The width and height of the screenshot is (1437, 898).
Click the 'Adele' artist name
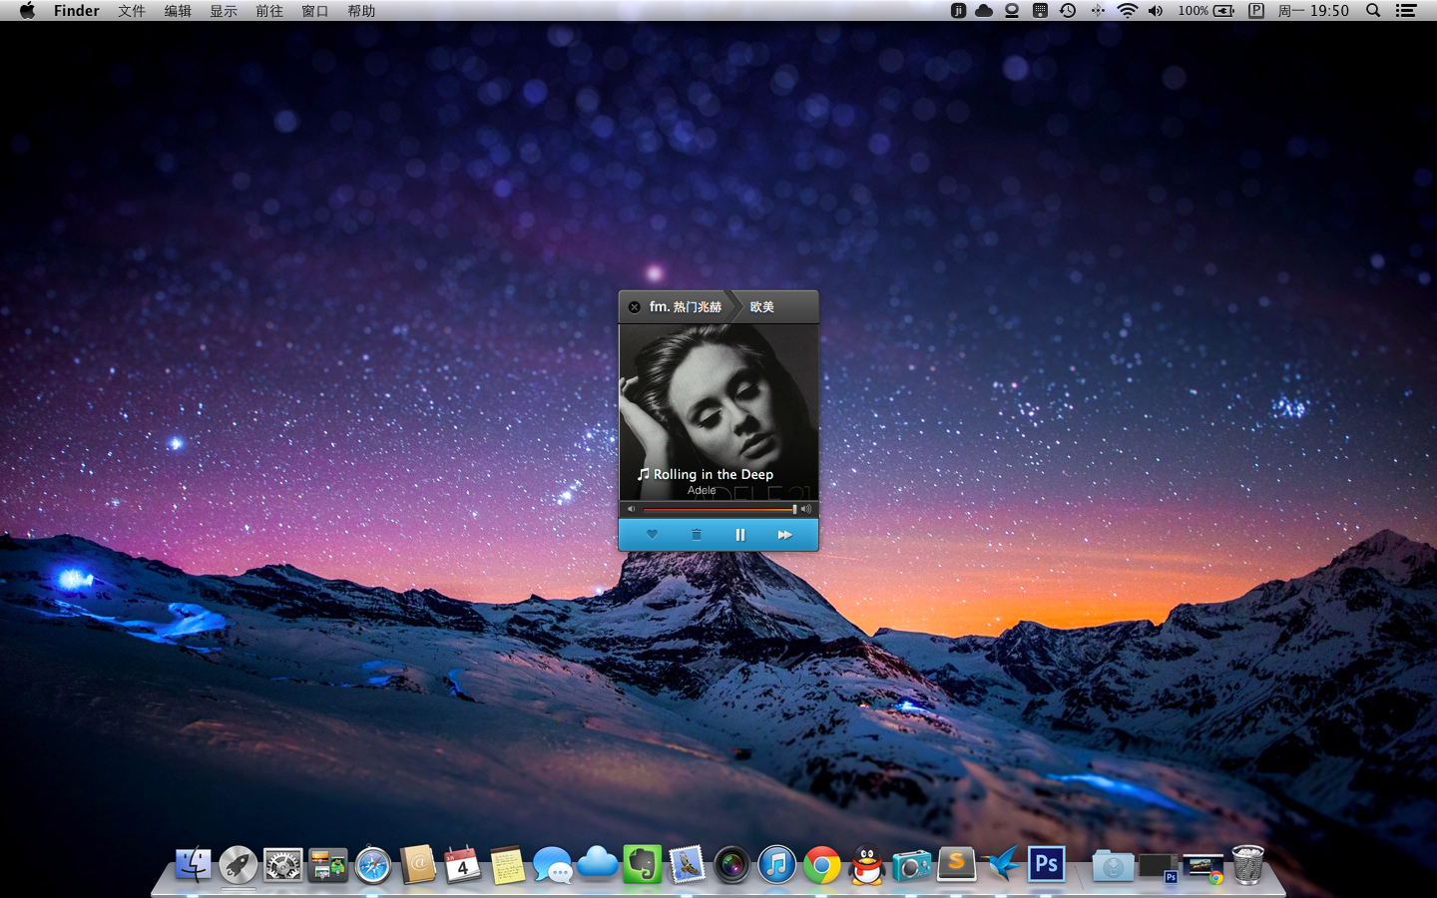pyautogui.click(x=702, y=490)
